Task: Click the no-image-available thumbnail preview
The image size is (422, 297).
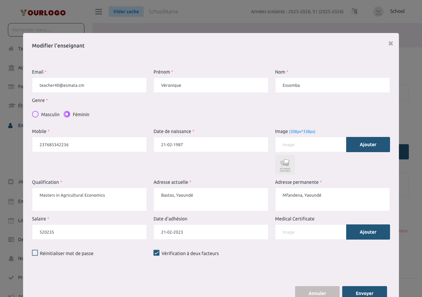Action: coord(285,164)
